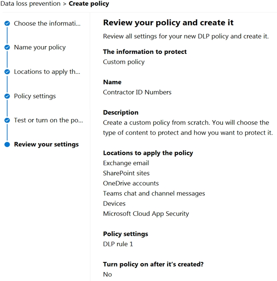This screenshot has height=281, width=277.
Task: Open the Test or turn on the policy step
Action: (x=49, y=120)
